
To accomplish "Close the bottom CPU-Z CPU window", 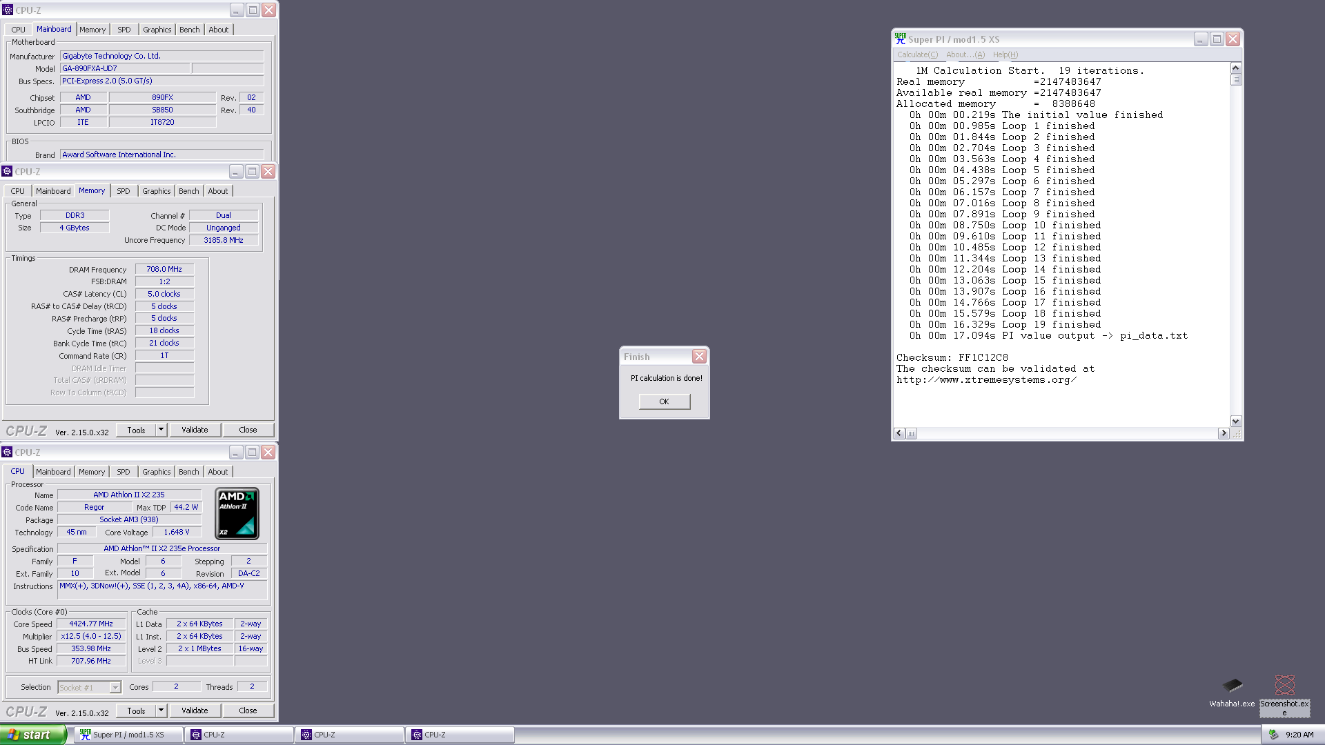I will tap(268, 452).
